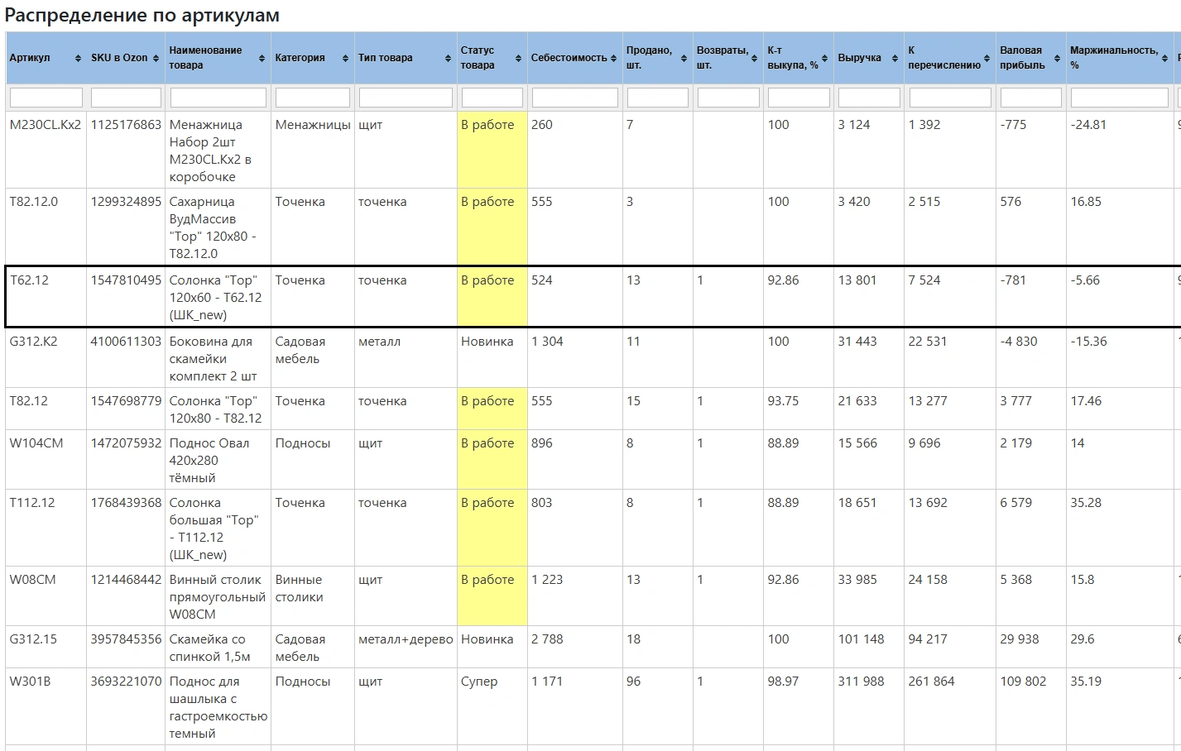Sort by Продано, шт. column arrows
The height and width of the screenshot is (751, 1181).
[684, 59]
